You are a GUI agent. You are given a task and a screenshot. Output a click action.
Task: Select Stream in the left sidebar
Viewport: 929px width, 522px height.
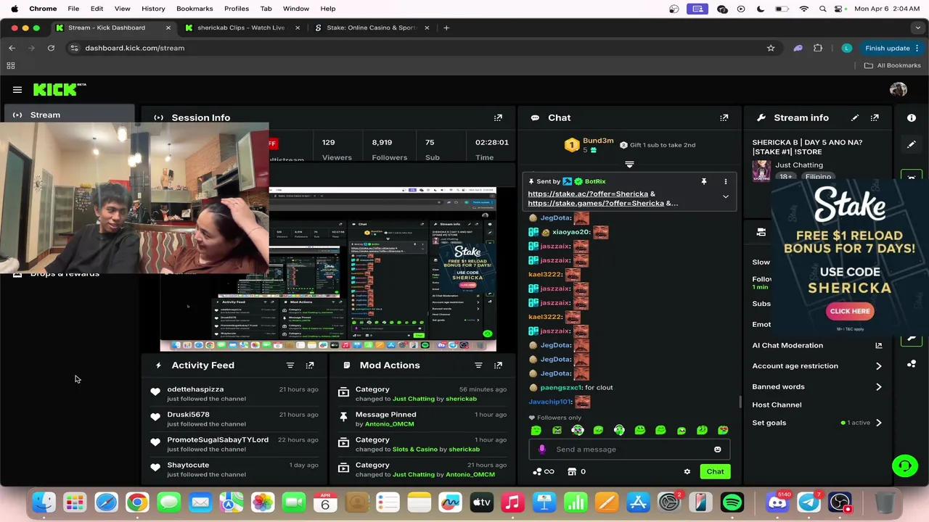[69, 115]
